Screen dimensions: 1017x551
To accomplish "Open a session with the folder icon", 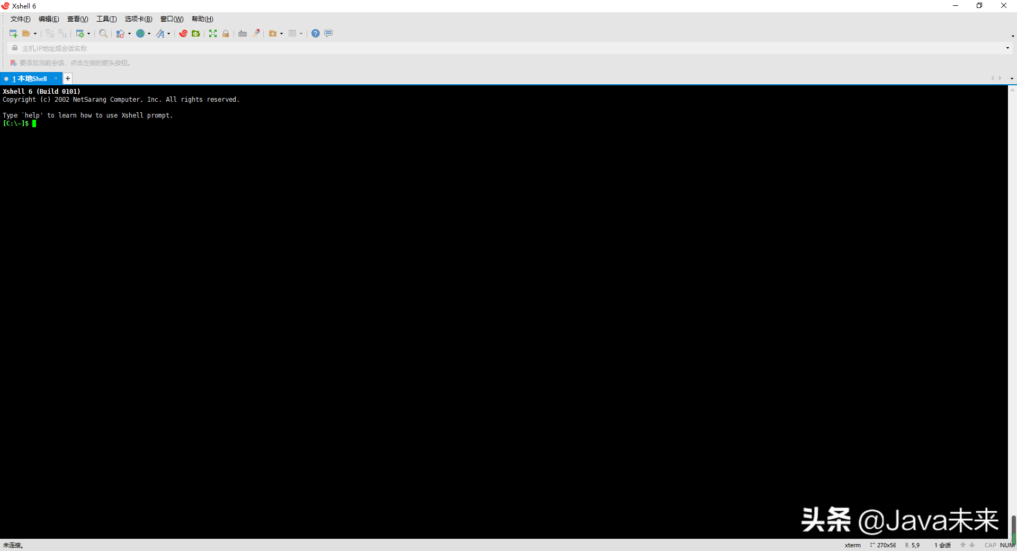I will pos(26,33).
